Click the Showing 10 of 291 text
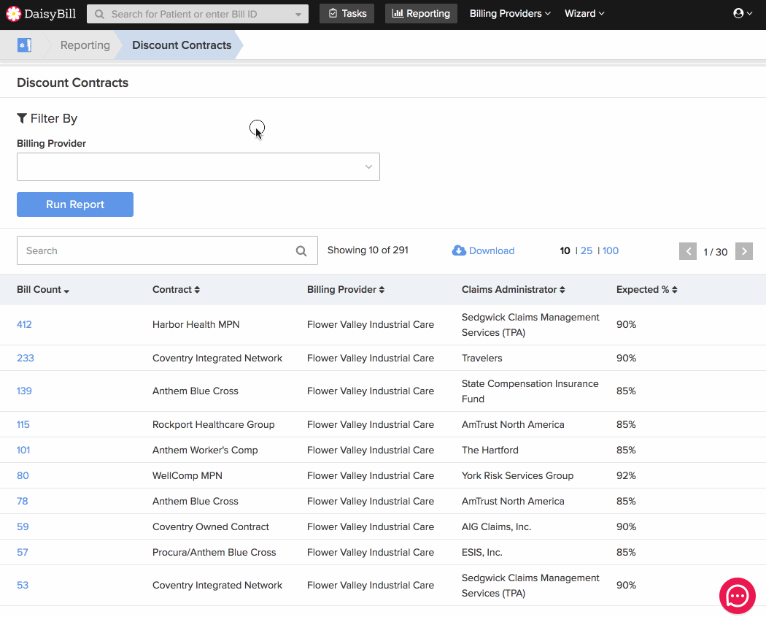This screenshot has width=766, height=617. pyautogui.click(x=368, y=250)
